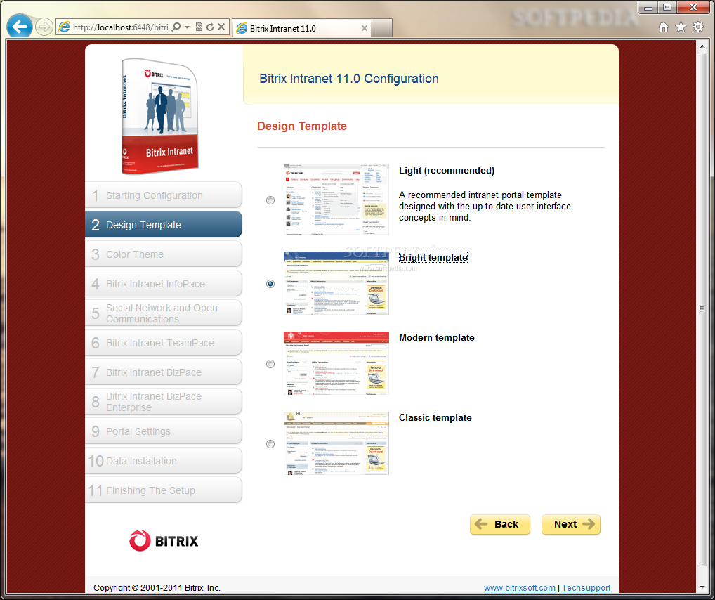Select the Modern template radio button

click(270, 364)
